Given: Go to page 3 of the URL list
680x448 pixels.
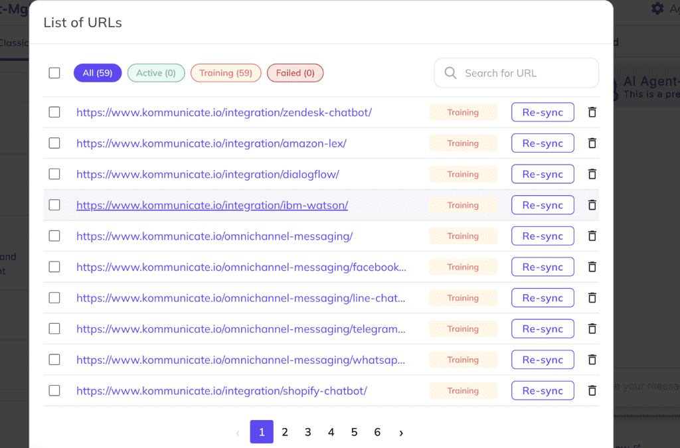Looking at the screenshot, I should (x=307, y=431).
